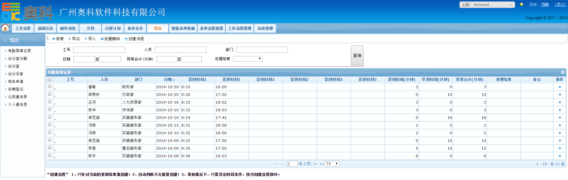The width and height of the screenshot is (568, 180).
Task: Go to next page in the pager
Action: pos(316,164)
